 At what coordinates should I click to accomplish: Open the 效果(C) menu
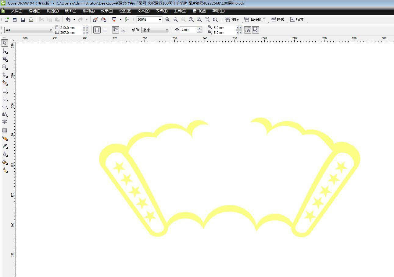click(x=107, y=11)
